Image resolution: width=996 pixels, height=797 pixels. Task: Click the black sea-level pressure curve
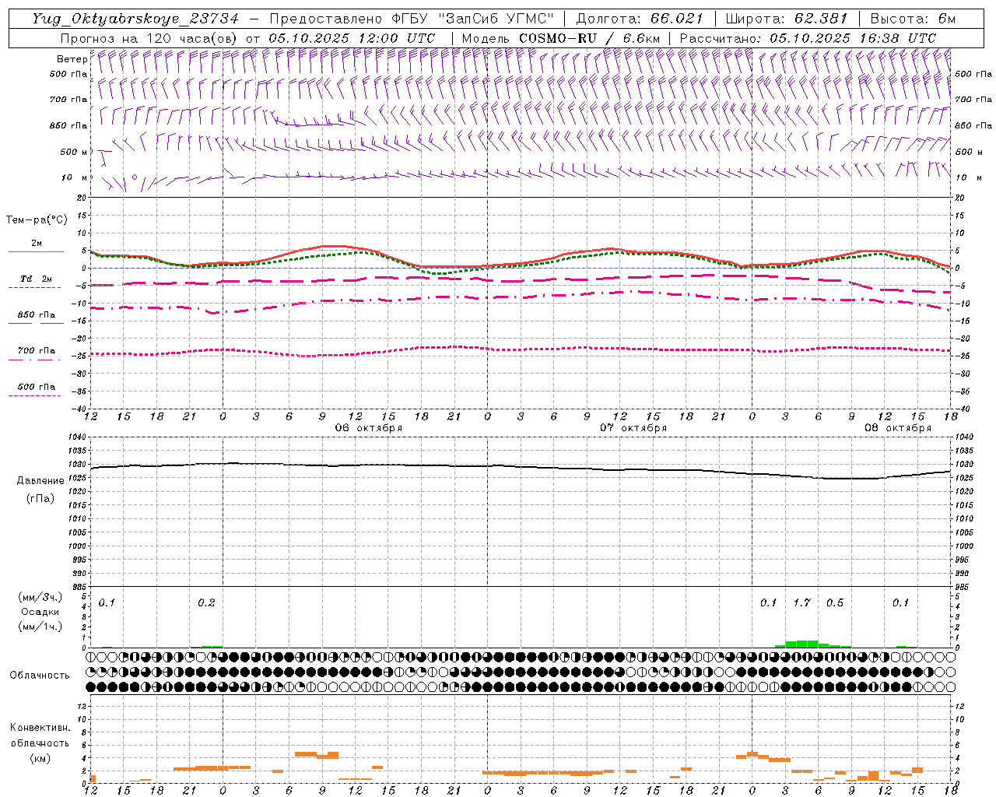[521, 467]
